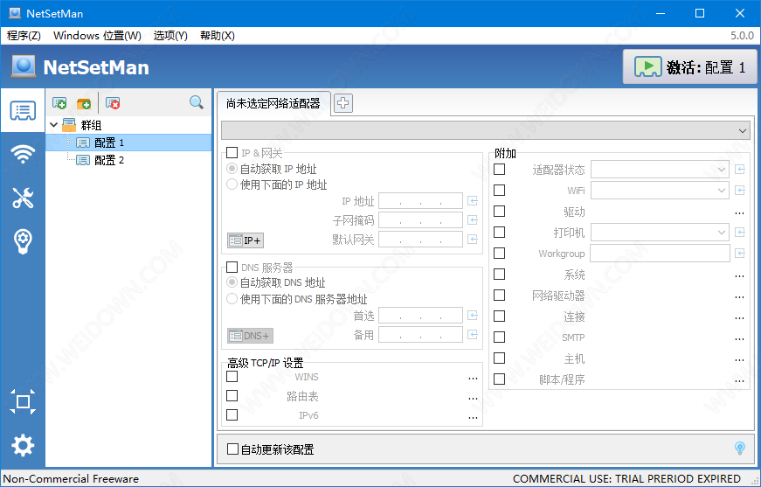Open 主机 settings ellipsis
Screen dimensions: 761x487
point(739,360)
